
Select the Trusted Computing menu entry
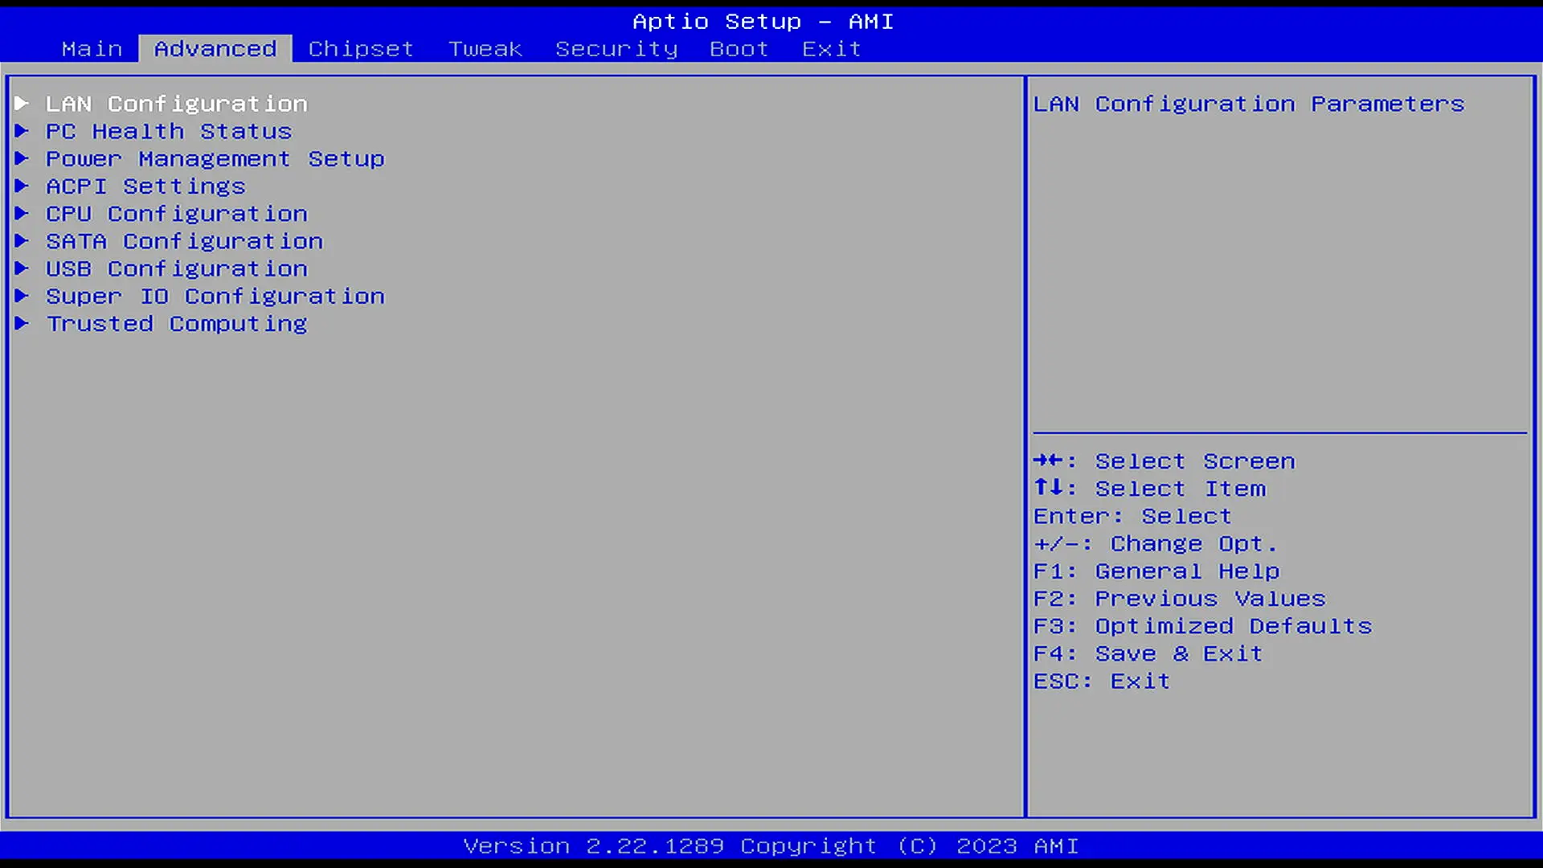tap(176, 324)
